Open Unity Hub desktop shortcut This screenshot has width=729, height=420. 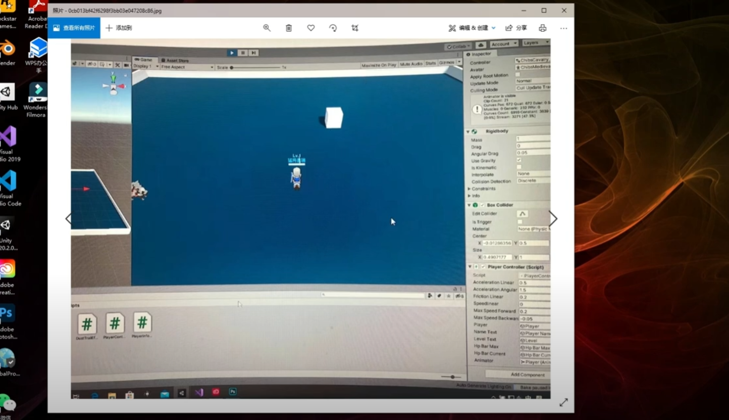coord(8,98)
